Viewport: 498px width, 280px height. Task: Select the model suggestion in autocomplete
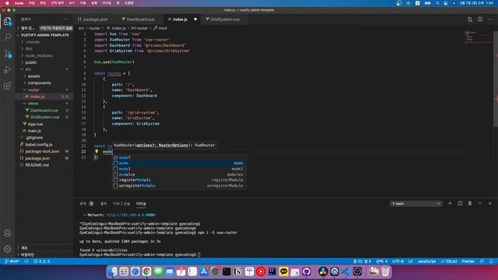180,169
